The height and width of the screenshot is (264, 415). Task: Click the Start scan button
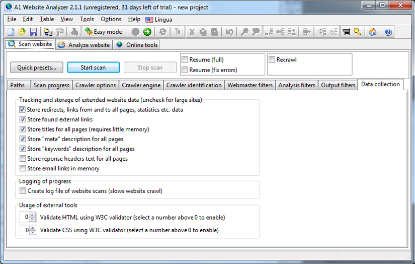coord(93,68)
